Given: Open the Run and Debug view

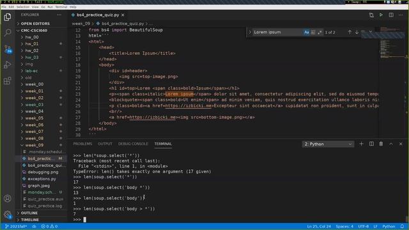Looking at the screenshot, I should point(8,65).
